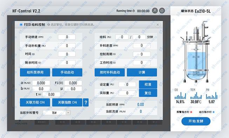Image resolution: width=229 pixels, height=138 pixels.
Task: Click the 给料泵停用 button
Action: 35,72
